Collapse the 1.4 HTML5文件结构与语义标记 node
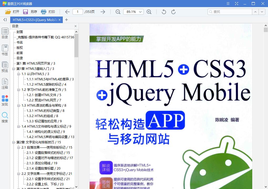Image resolution: width=268 pixels, height=189 pixels. tap(18, 127)
